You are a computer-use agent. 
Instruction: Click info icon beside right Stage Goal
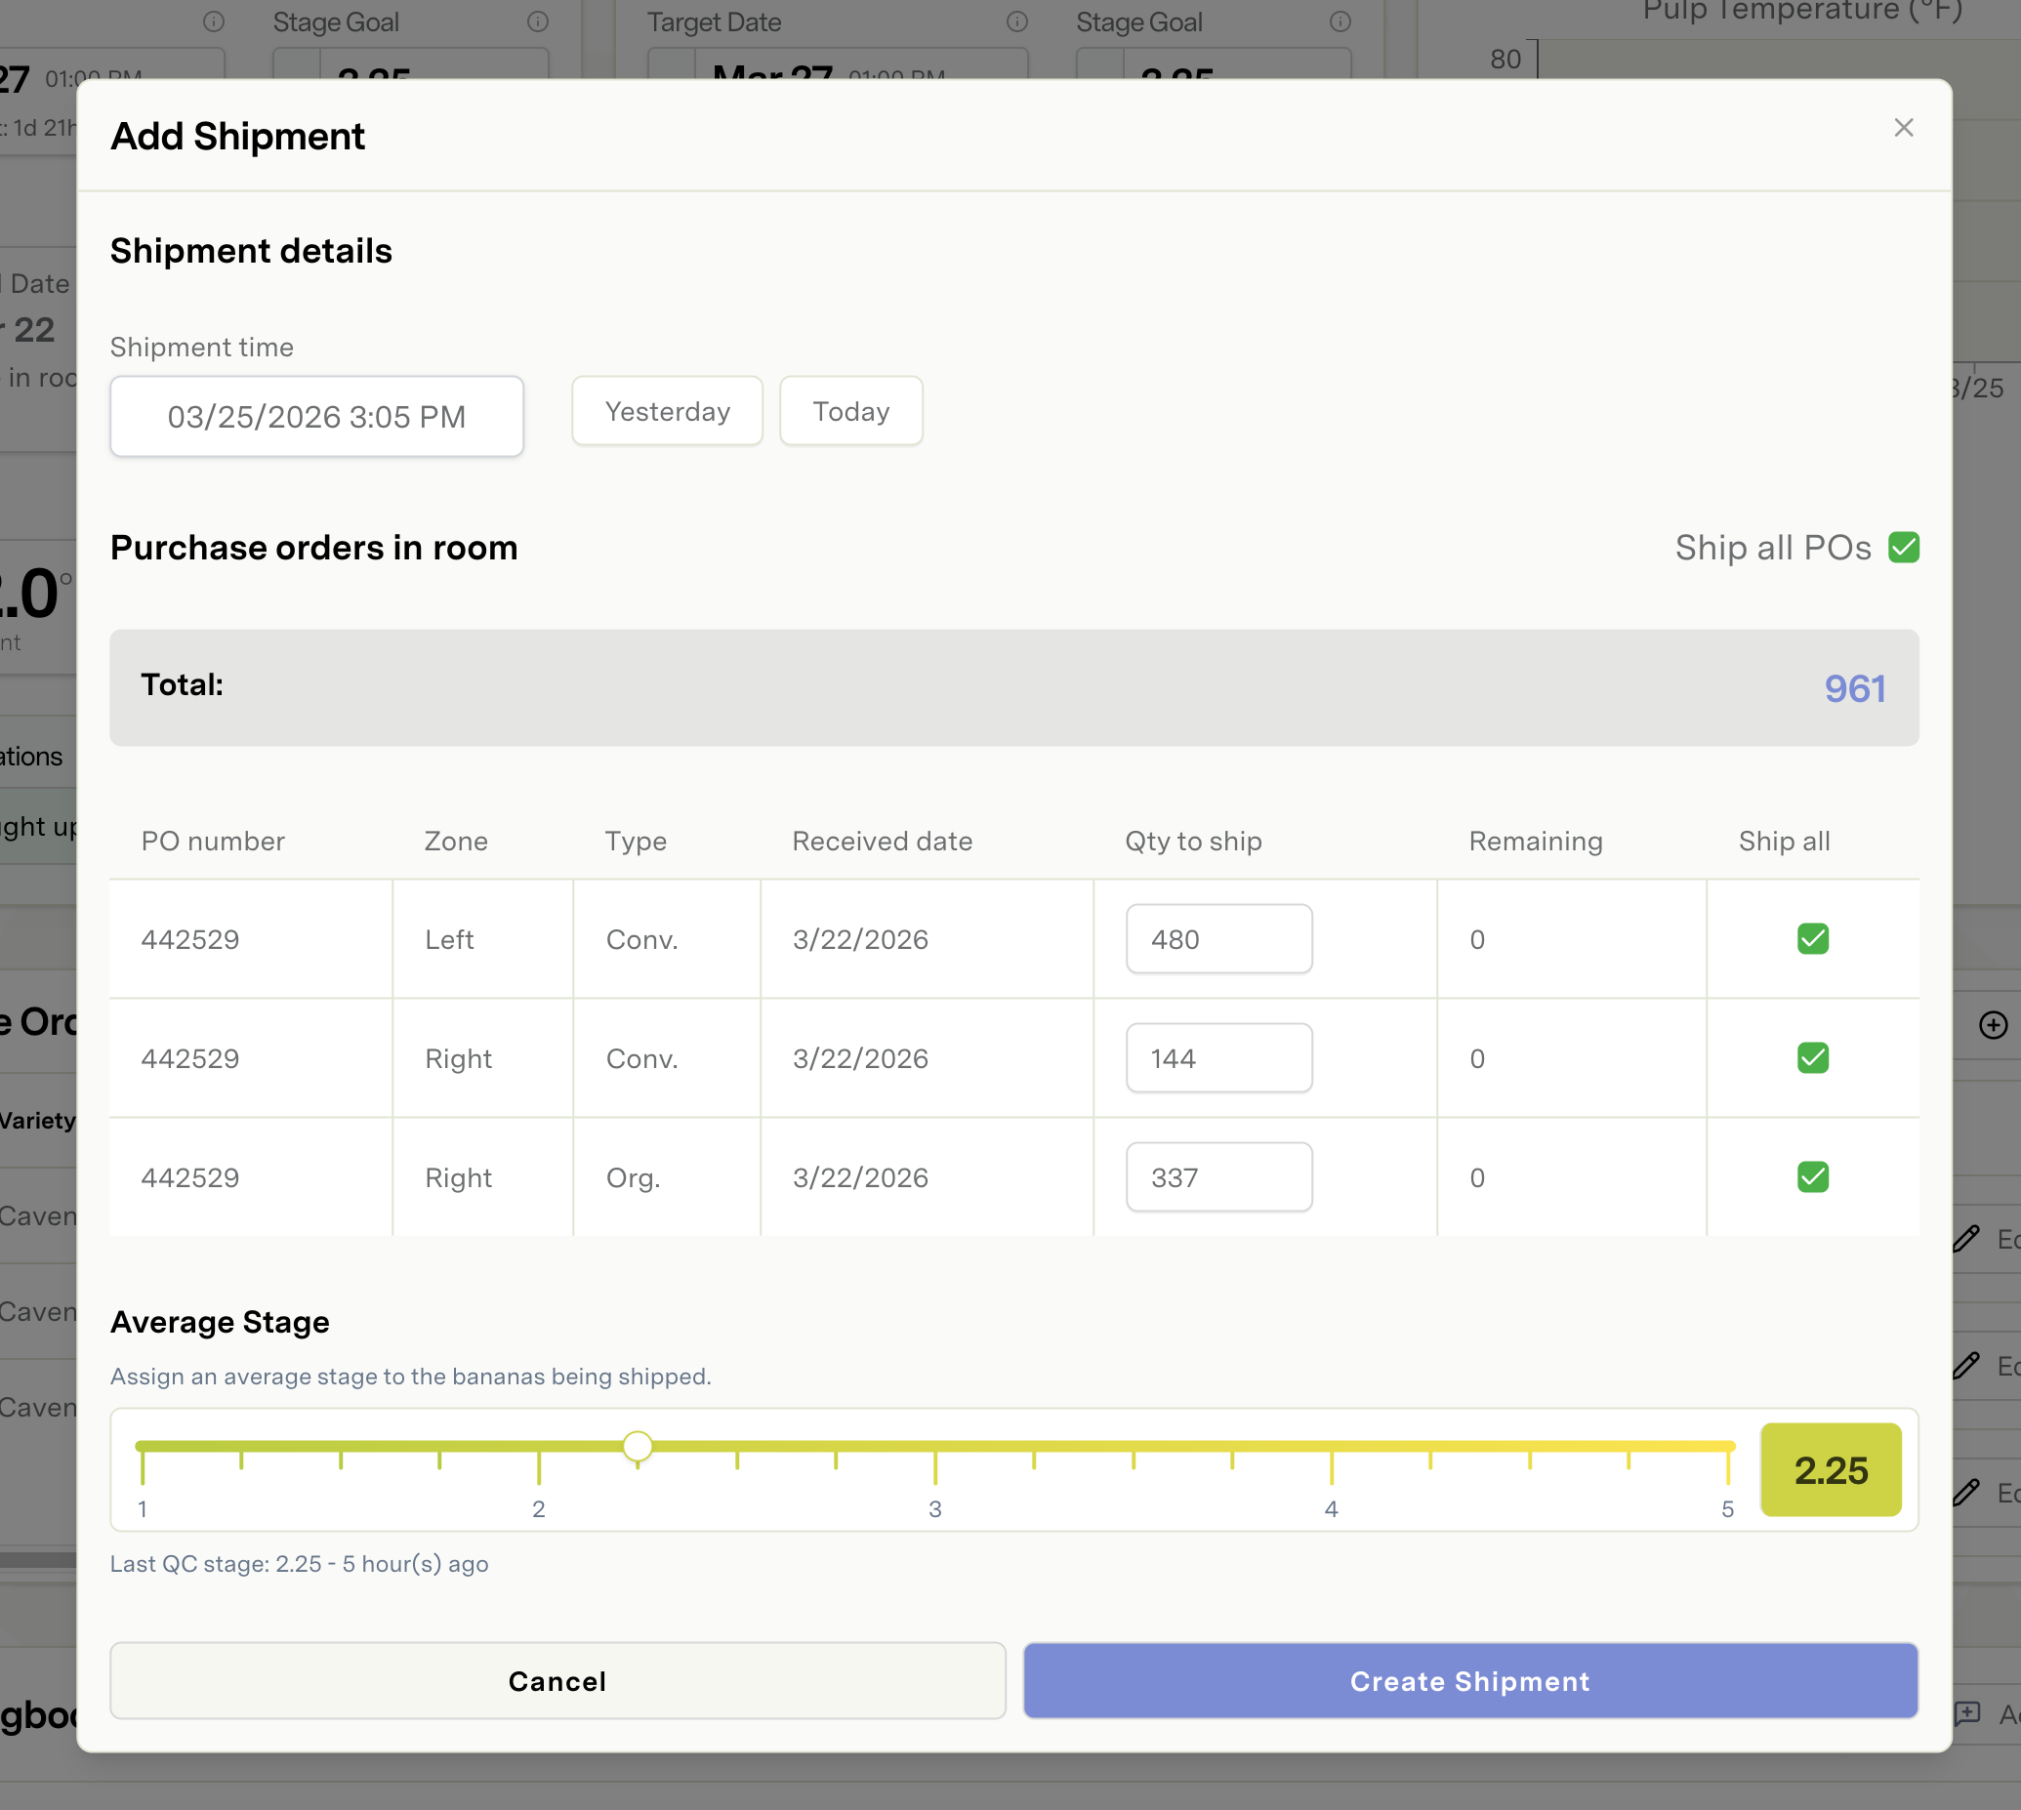1340,21
